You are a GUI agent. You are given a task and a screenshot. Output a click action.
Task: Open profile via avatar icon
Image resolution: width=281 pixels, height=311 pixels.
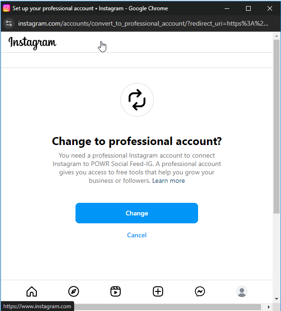tap(242, 291)
